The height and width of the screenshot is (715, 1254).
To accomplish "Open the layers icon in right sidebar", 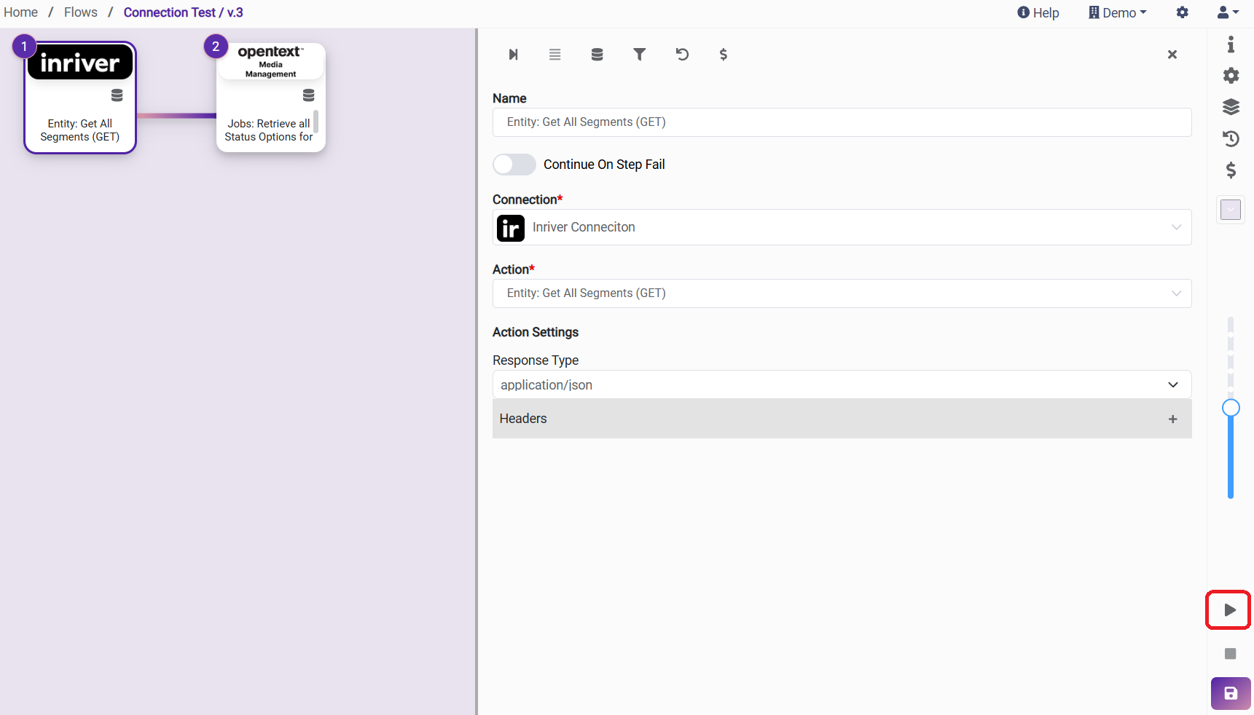I will point(1231,107).
